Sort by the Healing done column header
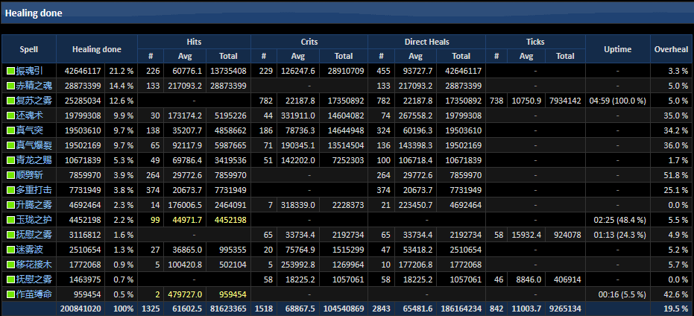The height and width of the screenshot is (316, 694). point(97,49)
